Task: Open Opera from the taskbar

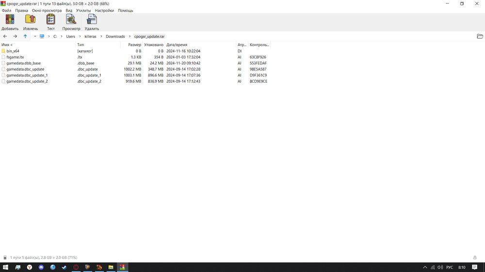Action: click(76, 267)
